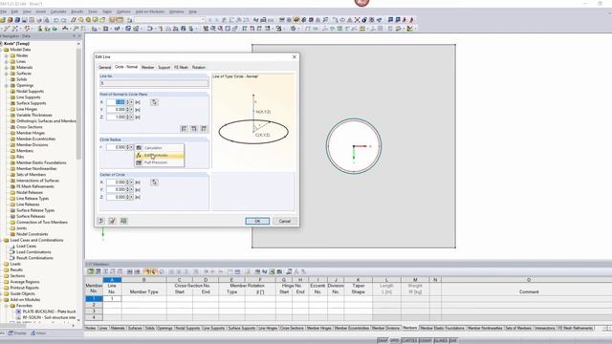Switch to the Nodes table tab
Viewport: 612px width, 344px height.
(91, 328)
